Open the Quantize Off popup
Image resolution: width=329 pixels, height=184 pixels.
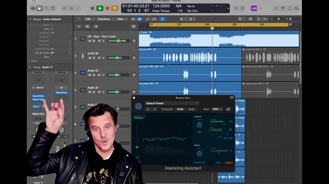[61, 33]
